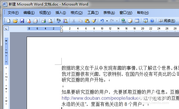Click the E-mail envelope icon in toolbar

pyautogui.click(x=35, y=21)
